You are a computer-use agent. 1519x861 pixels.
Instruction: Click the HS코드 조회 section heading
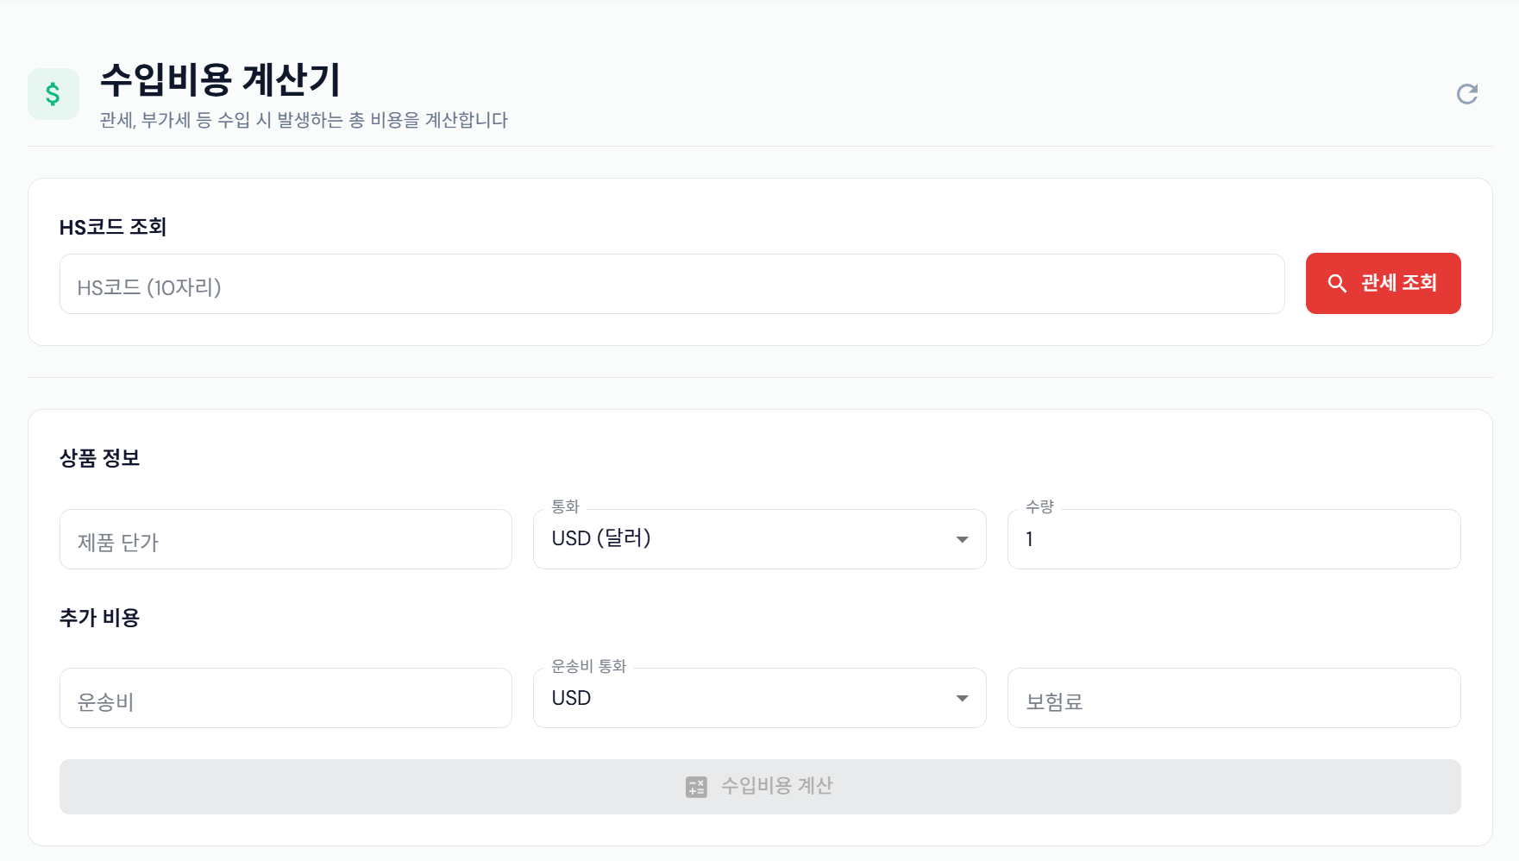[x=113, y=227]
